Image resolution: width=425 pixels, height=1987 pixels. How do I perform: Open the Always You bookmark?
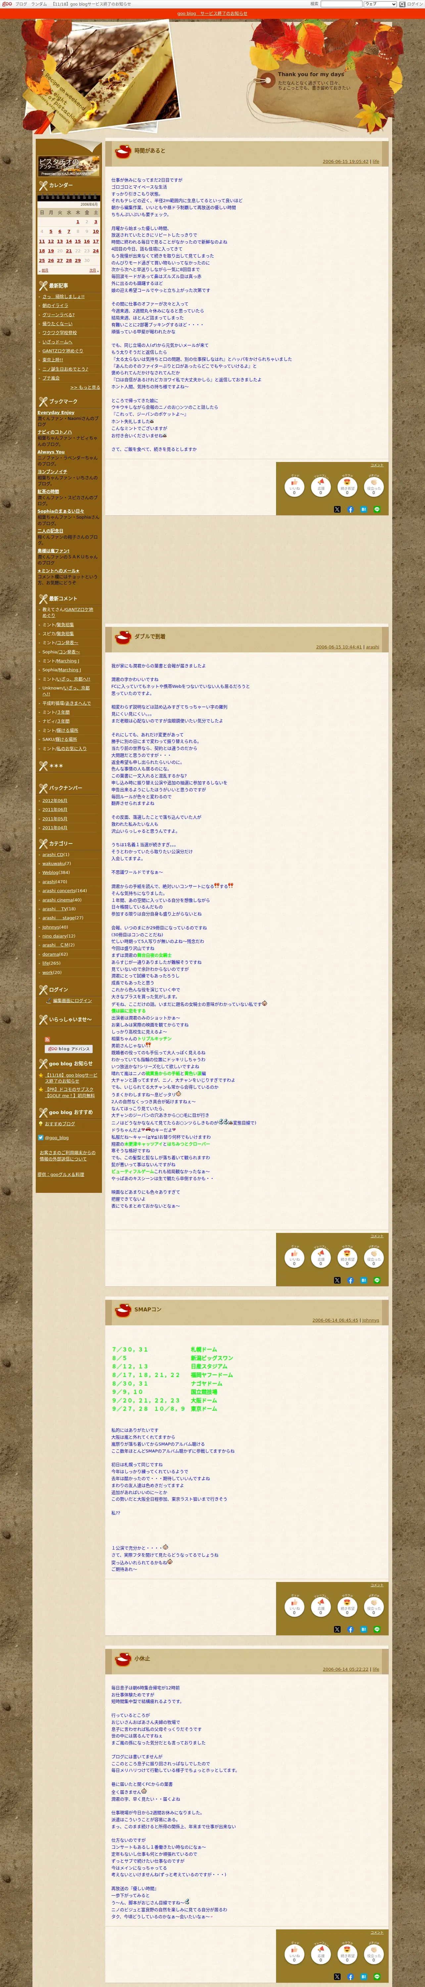pos(51,452)
